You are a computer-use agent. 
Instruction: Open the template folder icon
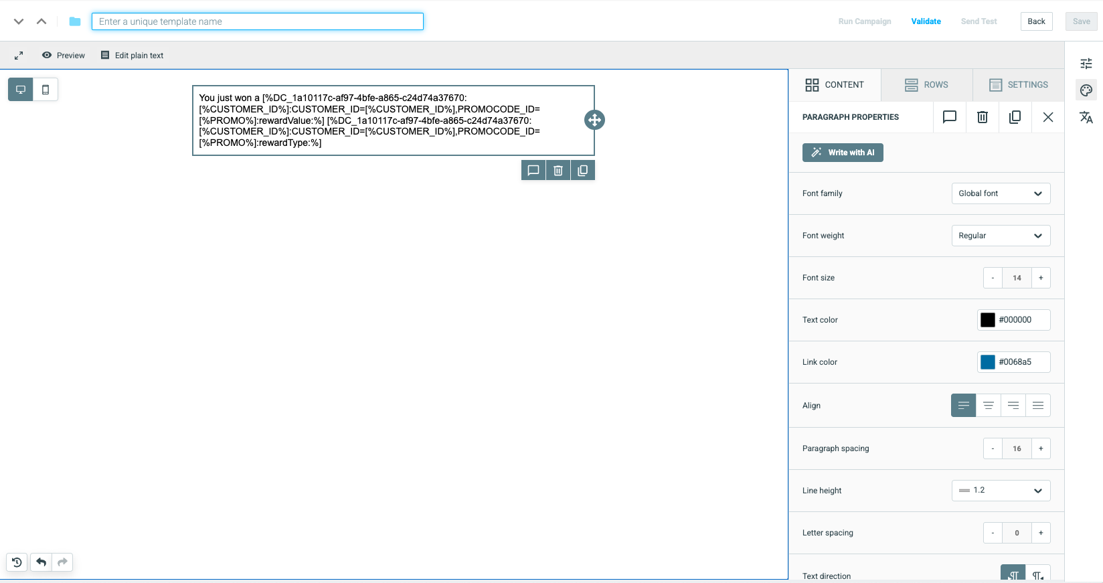tap(75, 21)
